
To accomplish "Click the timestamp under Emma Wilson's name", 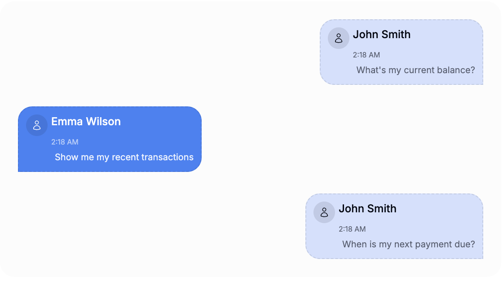I will coord(65,142).
